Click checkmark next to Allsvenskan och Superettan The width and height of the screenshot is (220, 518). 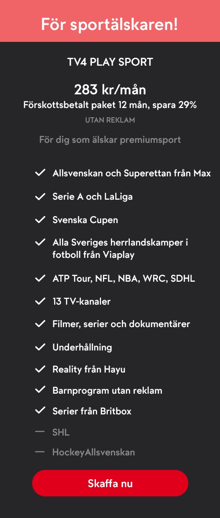point(40,173)
